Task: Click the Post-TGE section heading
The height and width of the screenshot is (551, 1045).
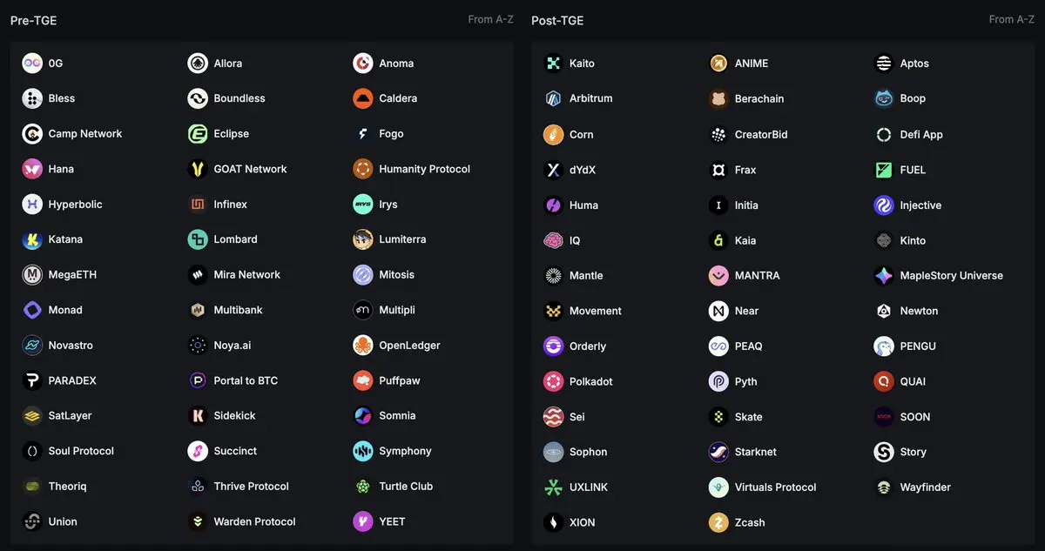Action: (557, 20)
